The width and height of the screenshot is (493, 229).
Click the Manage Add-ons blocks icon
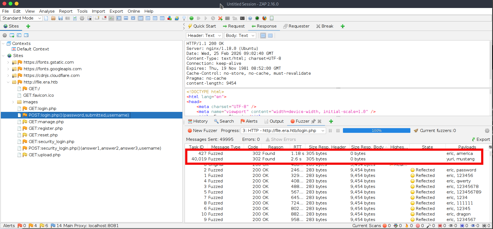point(170,18)
